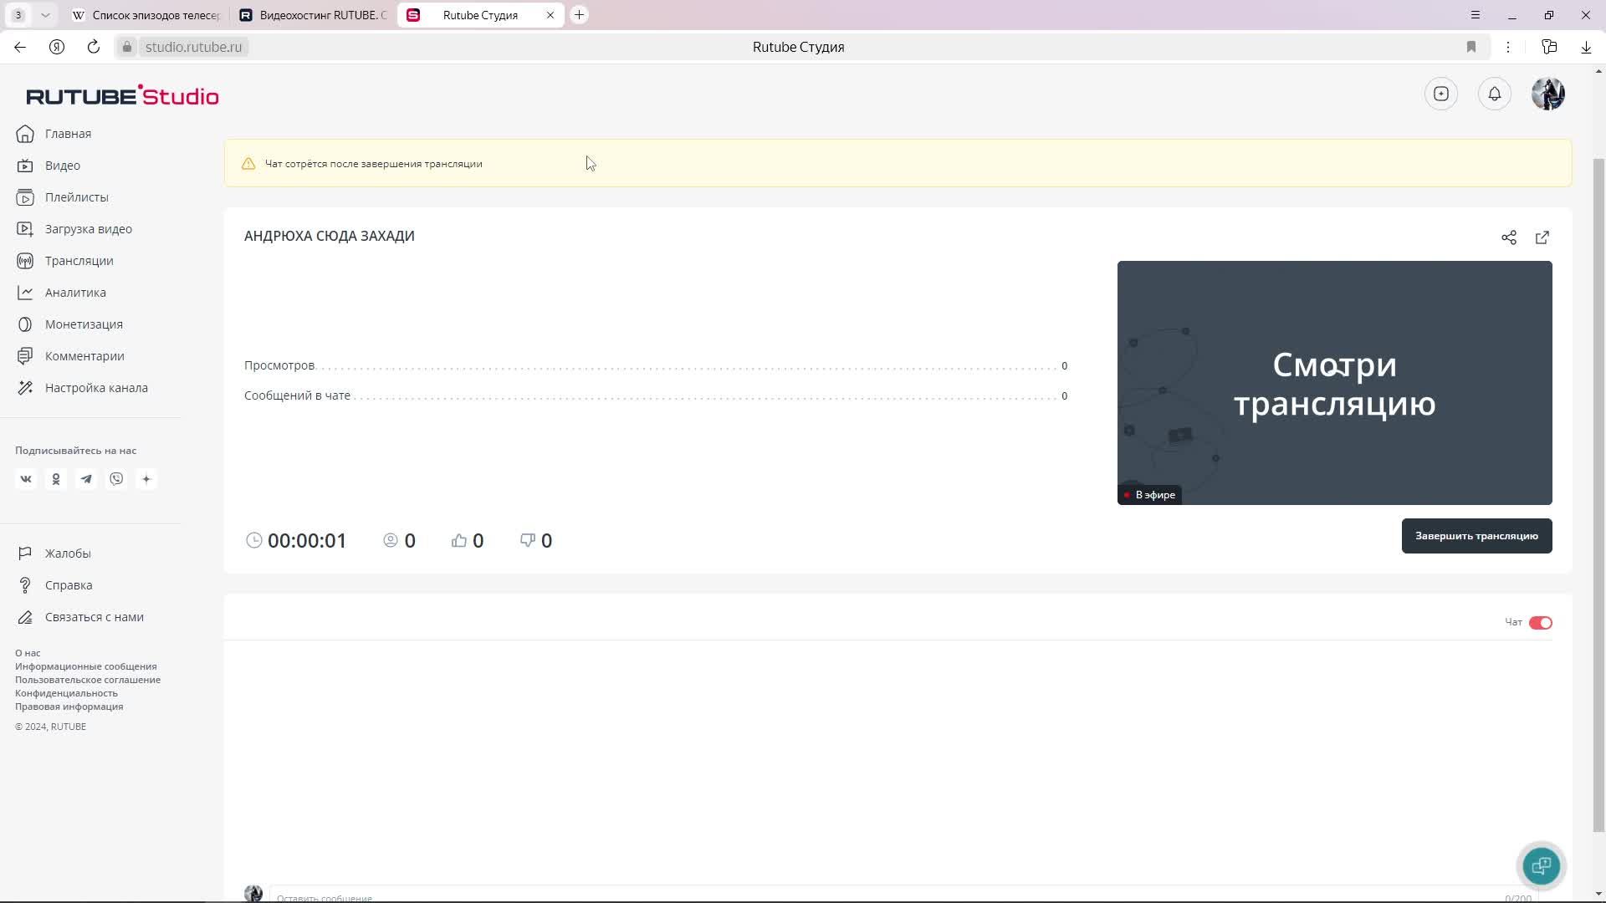Click the Монетизация coin icon

tap(25, 324)
